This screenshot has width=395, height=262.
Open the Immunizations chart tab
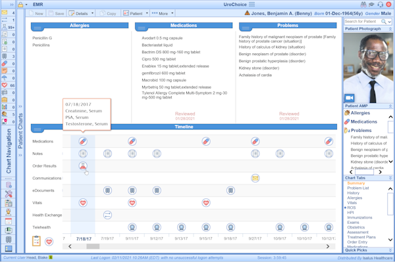[x=359, y=217]
